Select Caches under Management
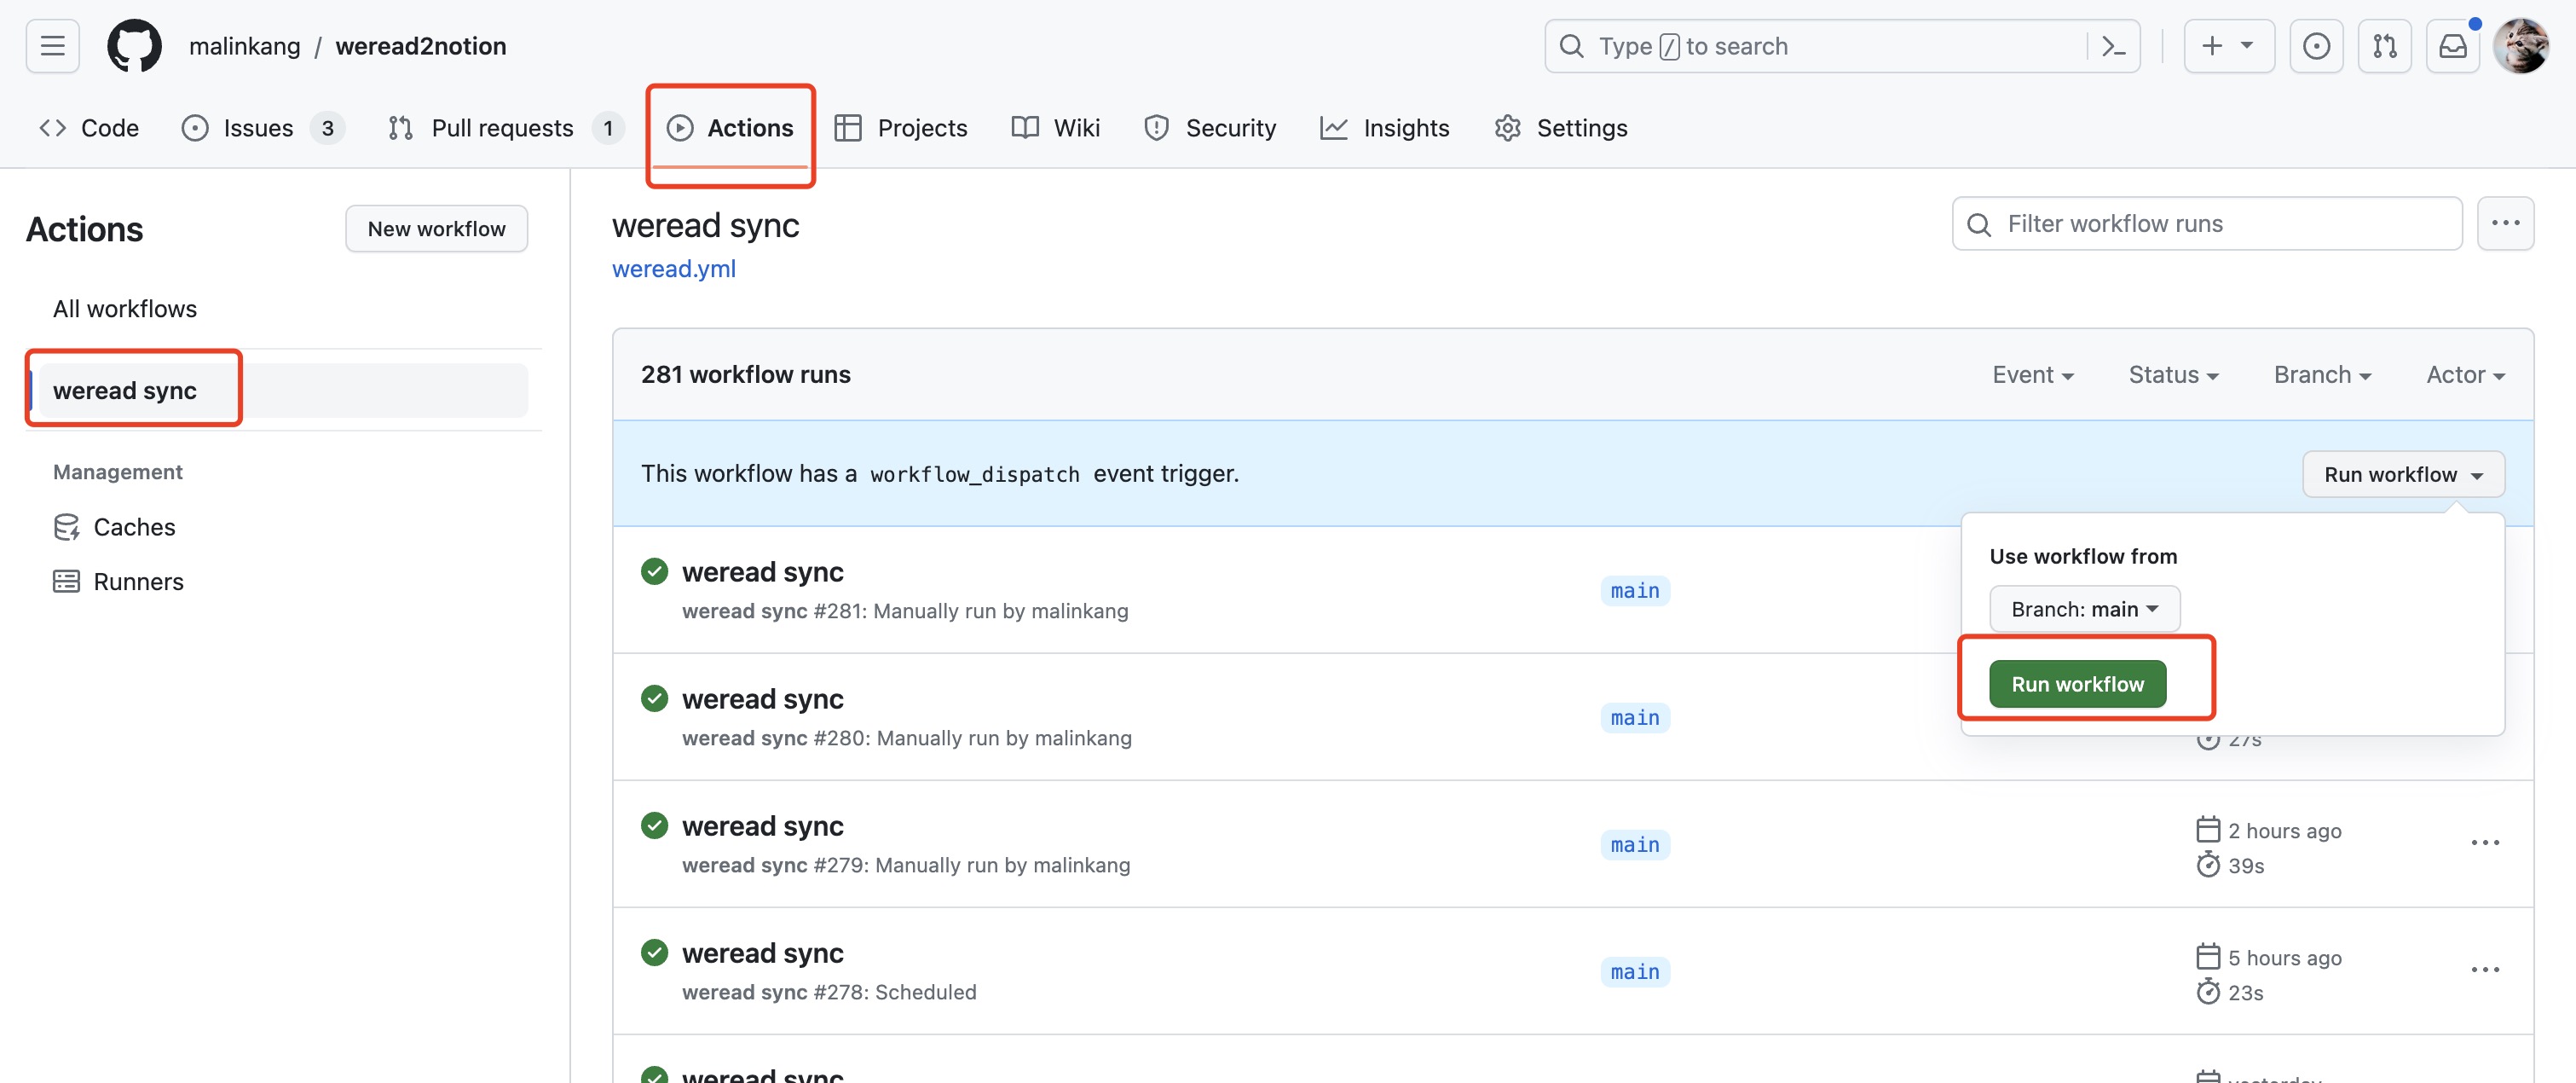Screen dimensions: 2576x1083 134,527
